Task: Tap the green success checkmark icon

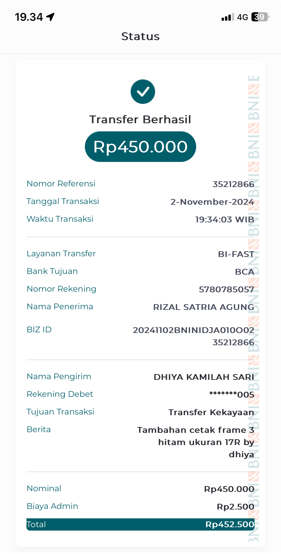Action: click(143, 92)
